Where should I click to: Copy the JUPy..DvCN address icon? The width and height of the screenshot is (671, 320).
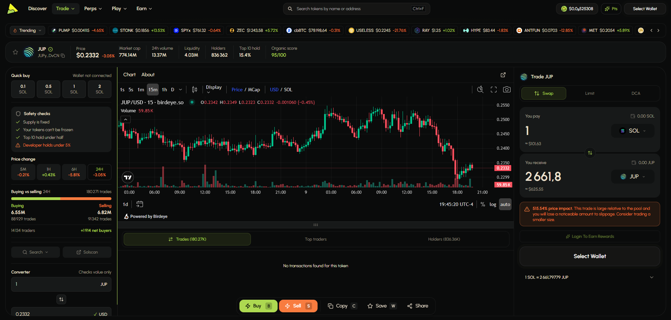coord(63,56)
